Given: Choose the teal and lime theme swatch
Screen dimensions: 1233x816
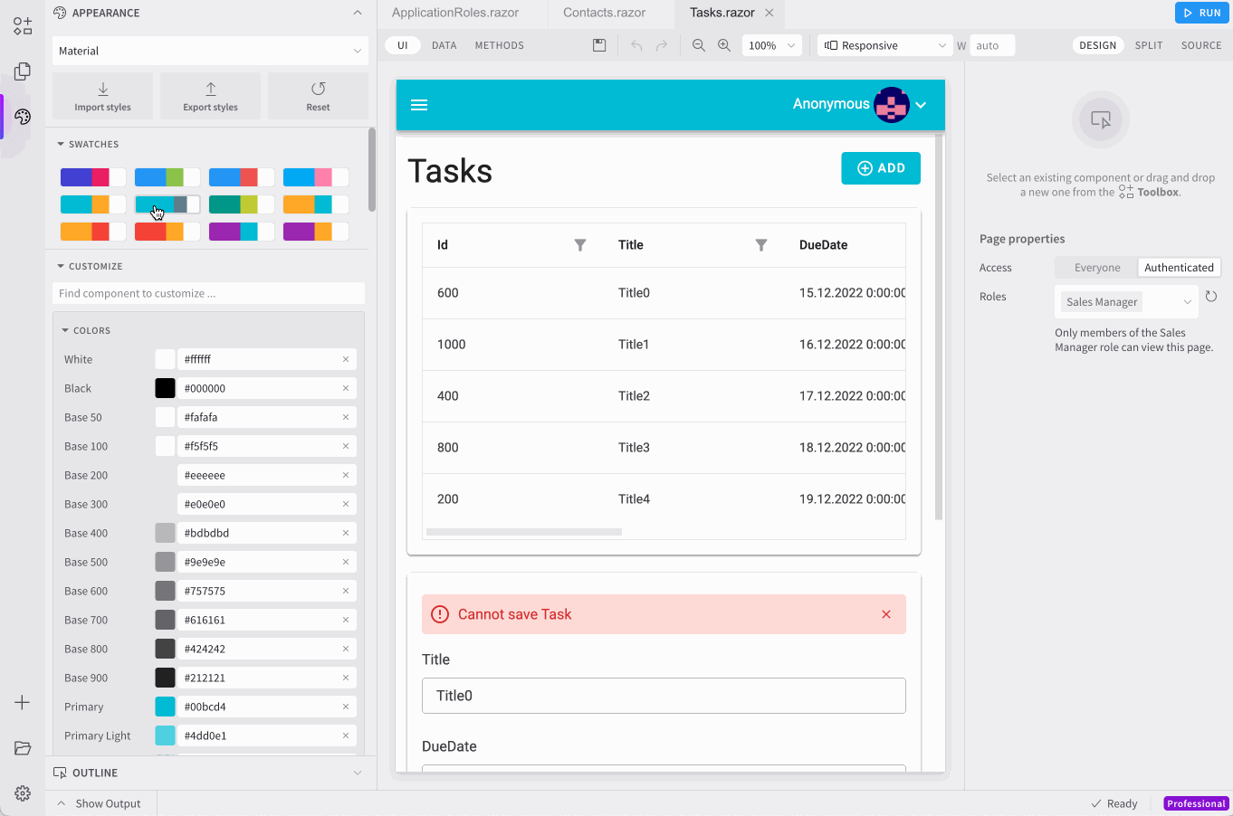Looking at the screenshot, I should tap(242, 204).
